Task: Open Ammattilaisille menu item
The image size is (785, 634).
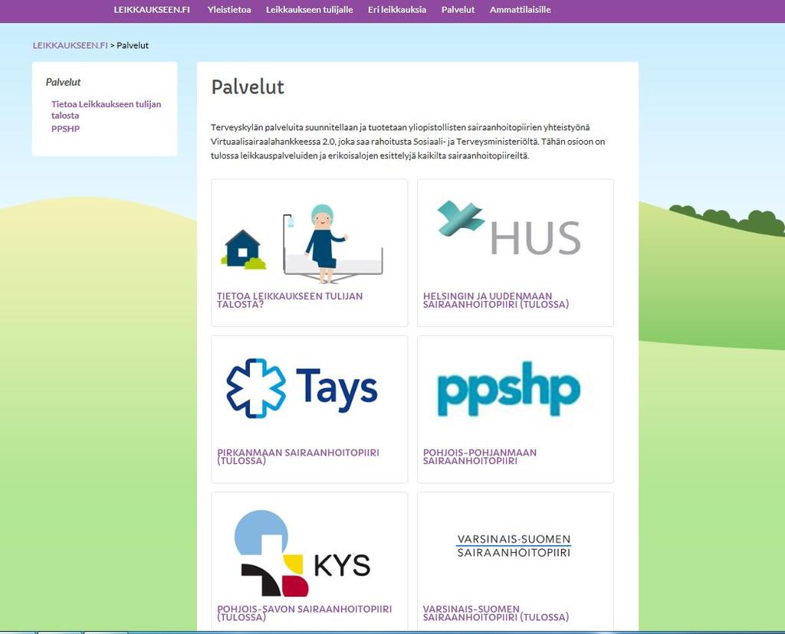Action: [521, 10]
